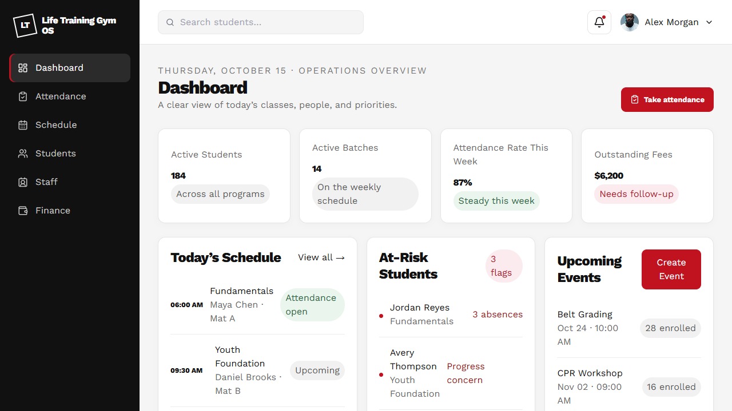
Task: Open View all schedule link
Action: click(321, 257)
